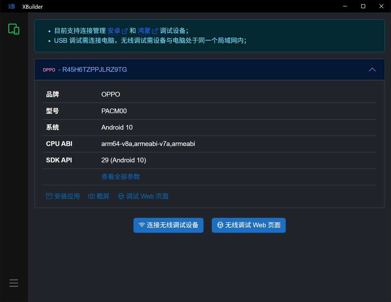Click 连接无线调试设备 button
The width and height of the screenshot is (391, 302).
(x=168, y=225)
